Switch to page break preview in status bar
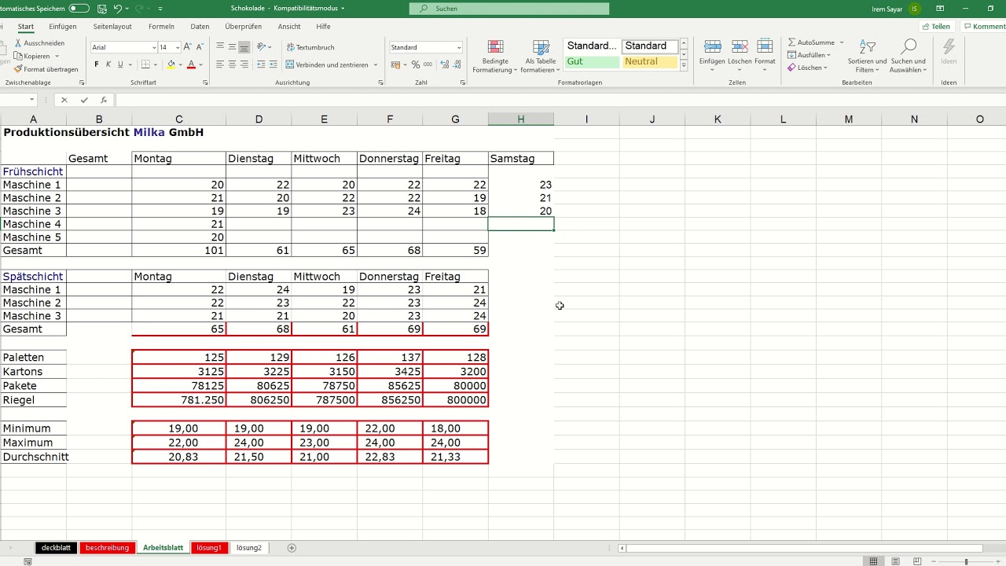 (x=917, y=561)
